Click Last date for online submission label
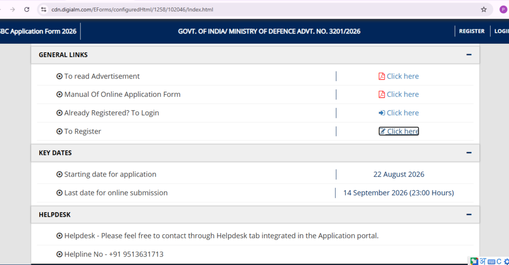 click(116, 192)
